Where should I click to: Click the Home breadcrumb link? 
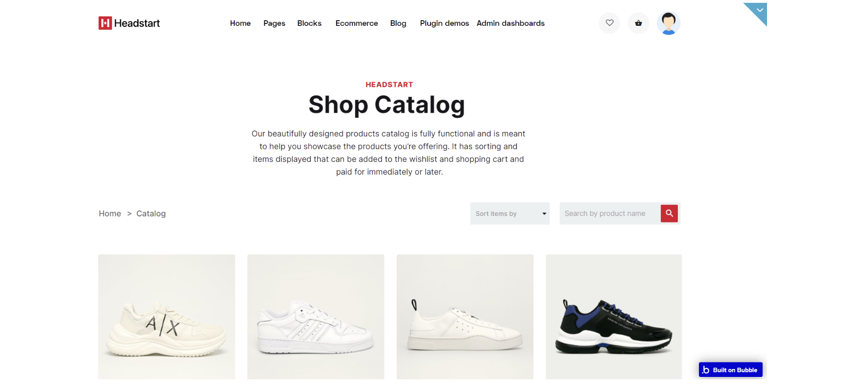[110, 214]
